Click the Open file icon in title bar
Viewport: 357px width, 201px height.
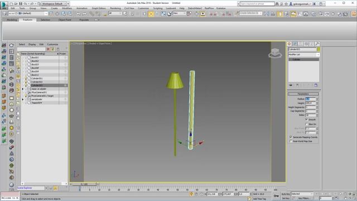click(16, 4)
